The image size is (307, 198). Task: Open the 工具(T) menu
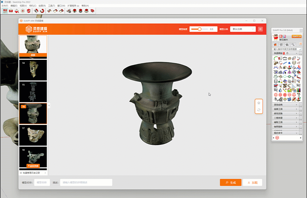[51, 6]
